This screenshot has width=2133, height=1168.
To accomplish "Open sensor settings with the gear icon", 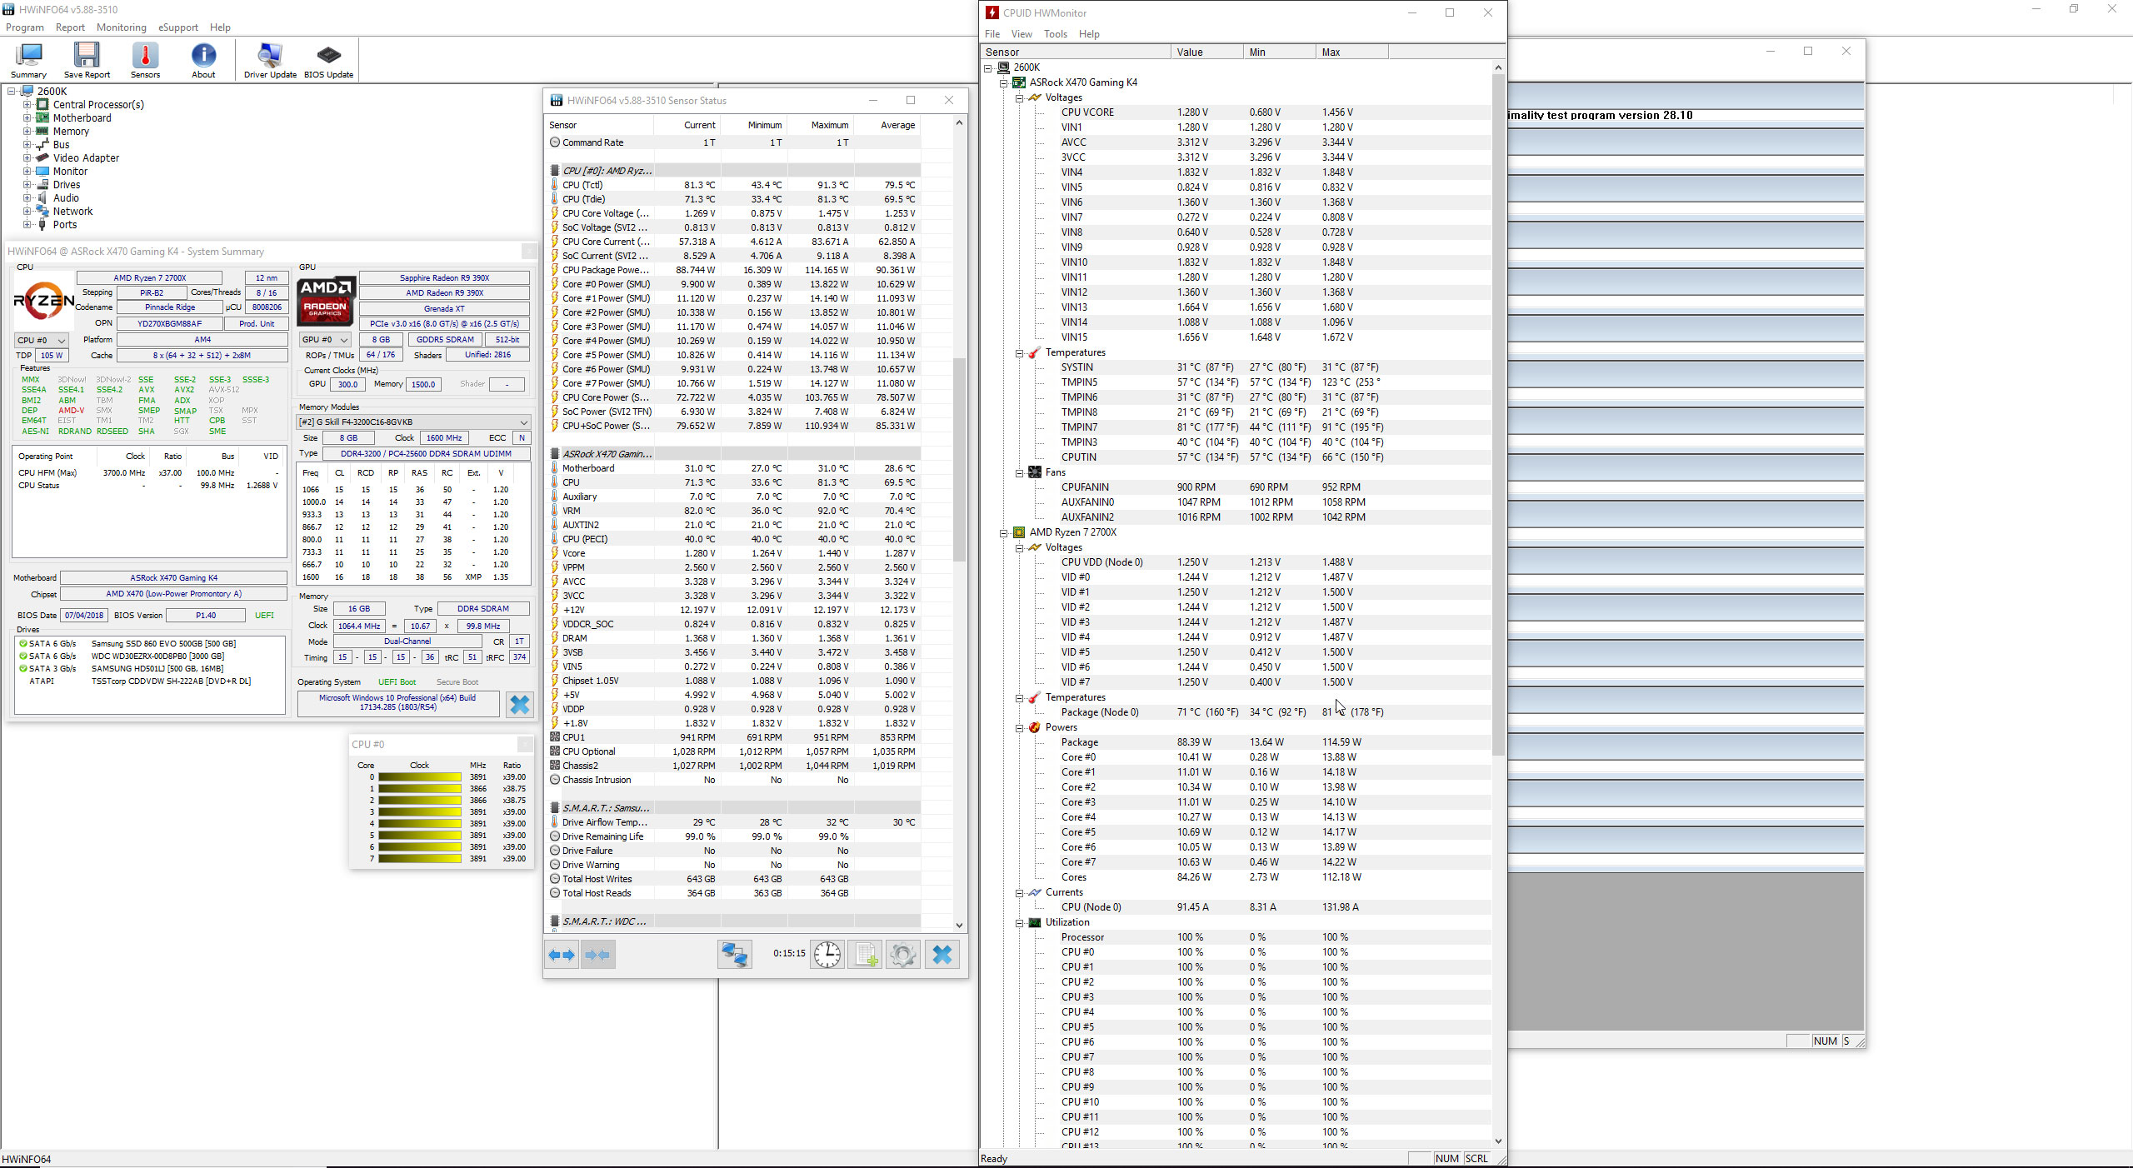I will [903, 955].
